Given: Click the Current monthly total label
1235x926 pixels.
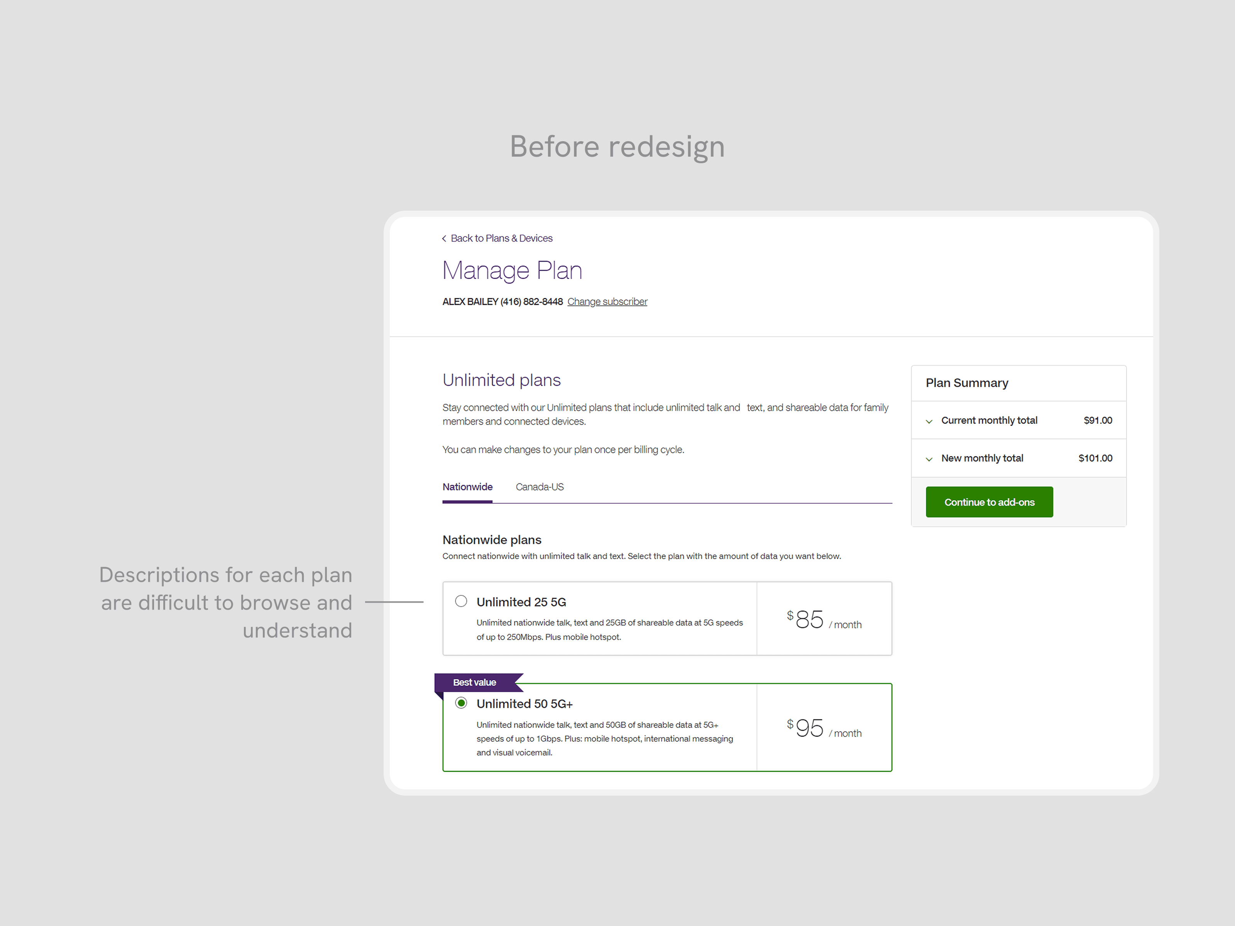Looking at the screenshot, I should tap(989, 420).
